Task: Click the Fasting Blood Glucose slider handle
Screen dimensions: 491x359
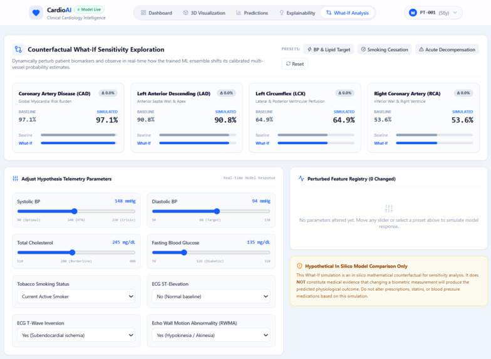Action: point(184,252)
